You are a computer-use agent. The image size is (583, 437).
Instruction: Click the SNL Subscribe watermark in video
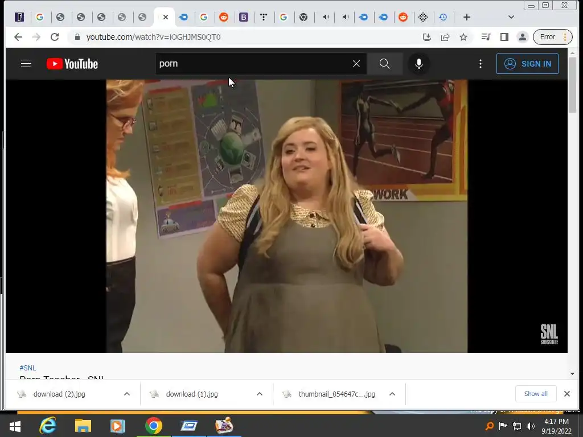549,334
